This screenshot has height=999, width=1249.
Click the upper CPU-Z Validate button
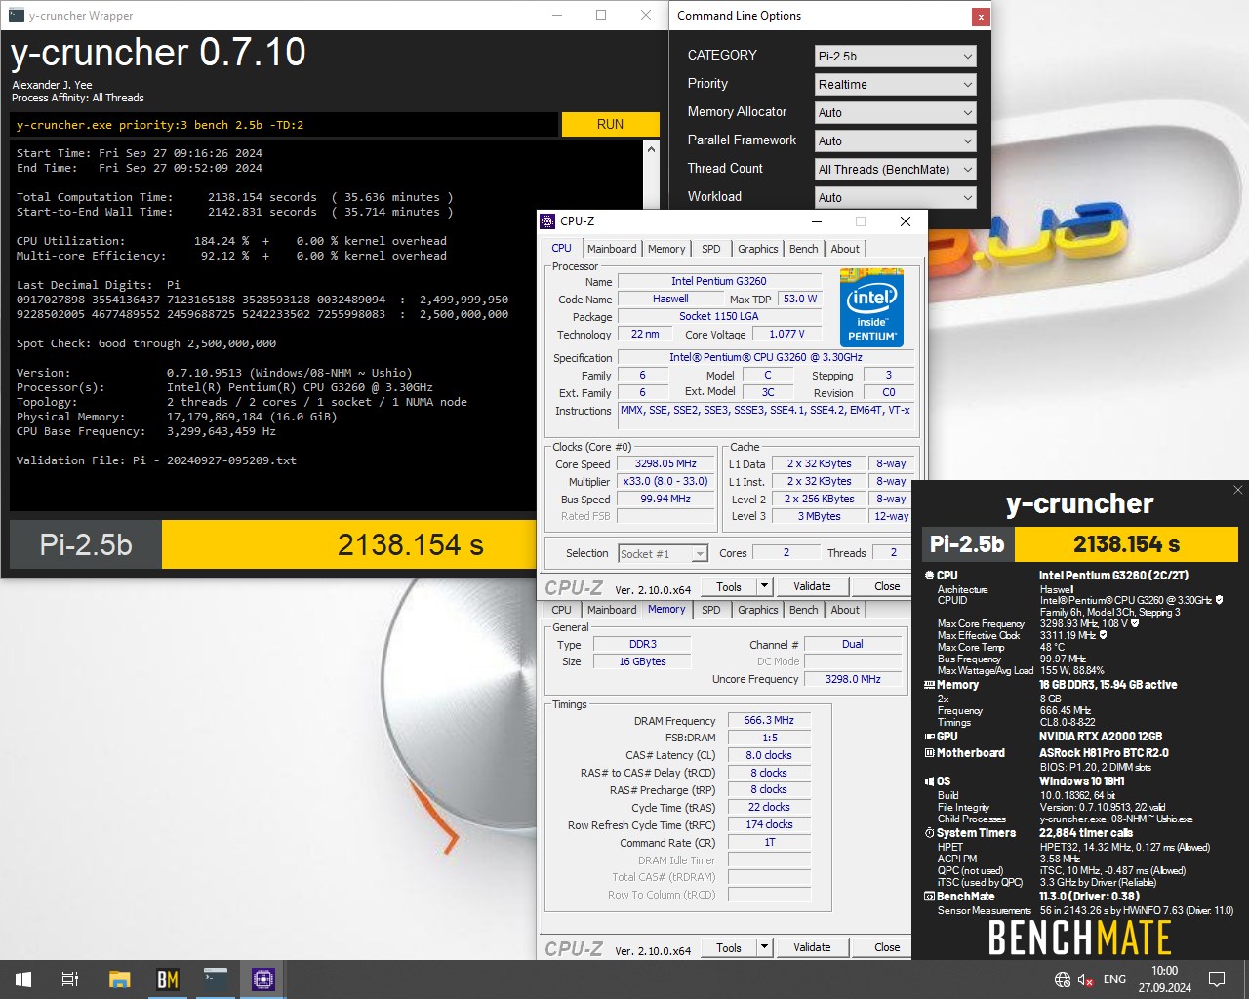pyautogui.click(x=812, y=586)
